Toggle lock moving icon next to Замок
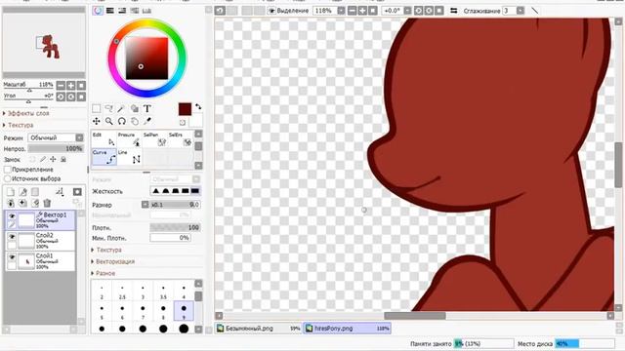 [x=53, y=159]
